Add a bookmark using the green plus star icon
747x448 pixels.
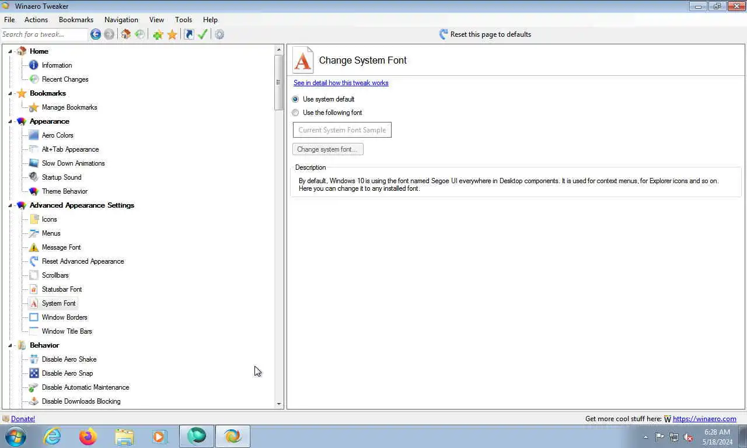(158, 34)
